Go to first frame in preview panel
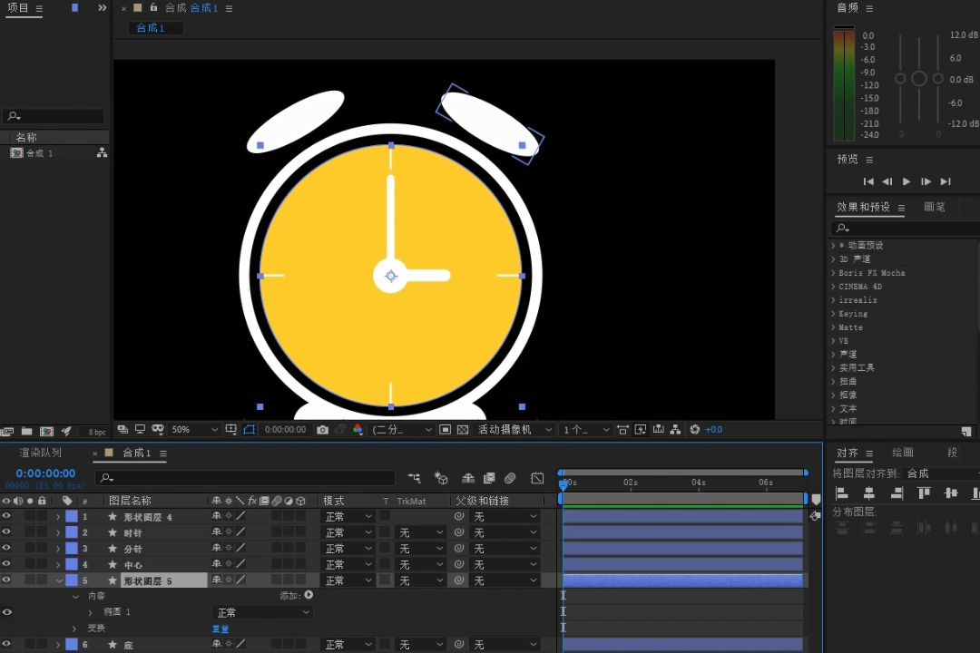980x653 pixels. (x=868, y=181)
